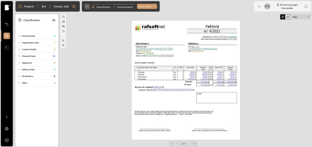Image resolution: width=312 pixels, height=147 pixels.
Task: Click the save icon beside Invoice July
Action: 74,6
